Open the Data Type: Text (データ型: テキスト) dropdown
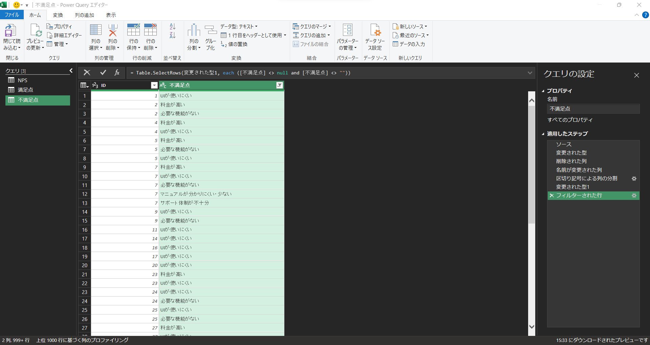The width and height of the screenshot is (650, 345). (239, 26)
